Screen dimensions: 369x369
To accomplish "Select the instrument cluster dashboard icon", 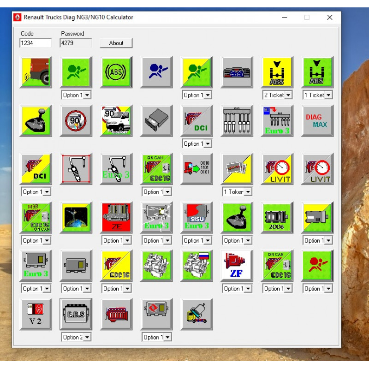I will [x=237, y=72].
